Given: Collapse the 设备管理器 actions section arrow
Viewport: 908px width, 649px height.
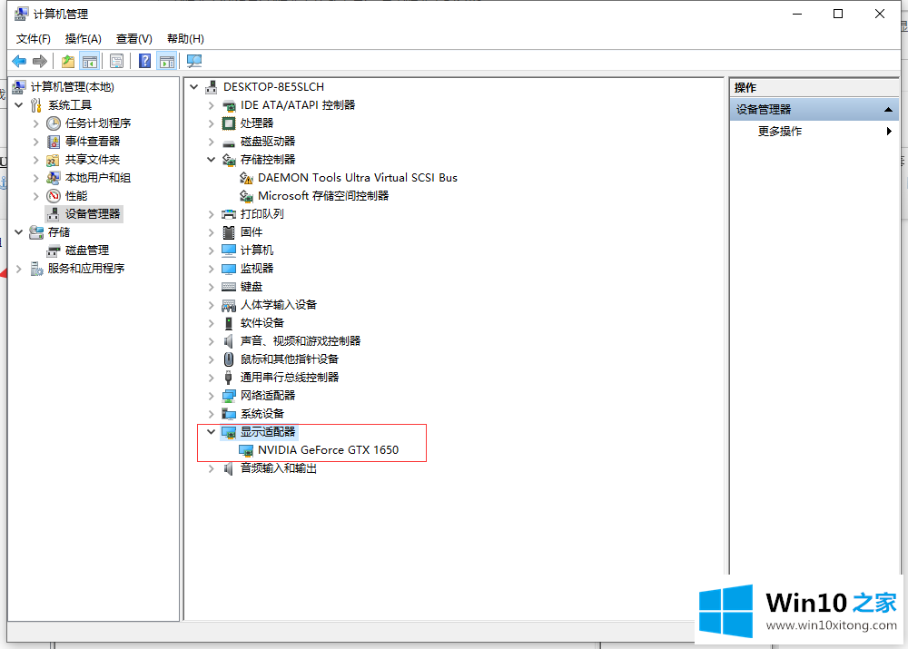Looking at the screenshot, I should click(x=888, y=110).
